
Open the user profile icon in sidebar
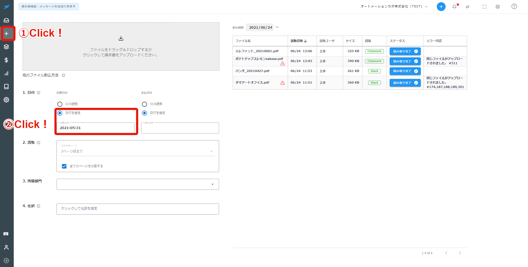tap(6, 247)
